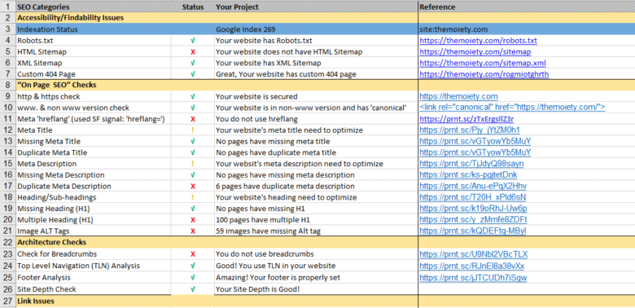Open the prnt.sc/U9Nbl2VBcTLX breadcrumbs link

click(474, 254)
